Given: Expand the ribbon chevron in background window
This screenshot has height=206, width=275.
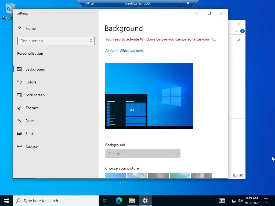Looking at the screenshot, I should [236, 31].
